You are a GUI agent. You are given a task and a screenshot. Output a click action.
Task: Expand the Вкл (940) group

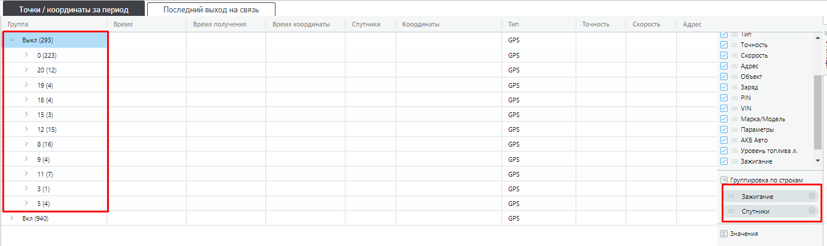[12, 218]
